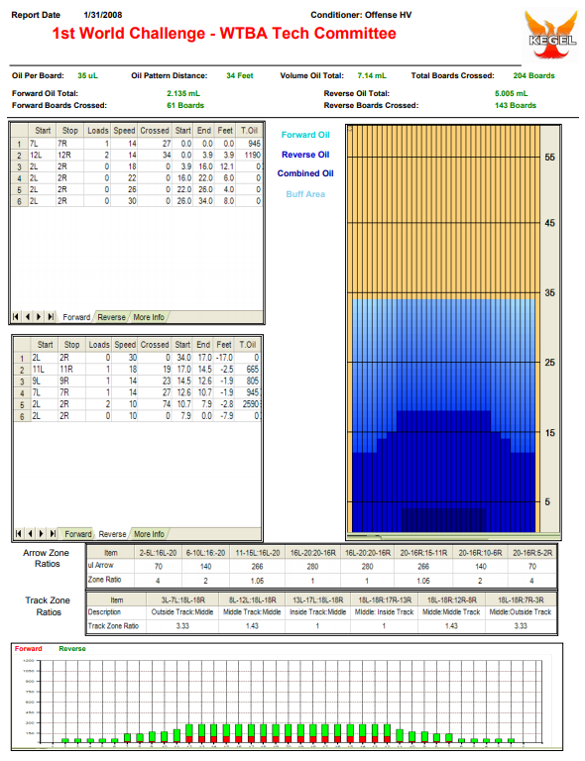Click T.Oil value 665 in reverse table
The width and height of the screenshot is (585, 761).
(x=249, y=370)
